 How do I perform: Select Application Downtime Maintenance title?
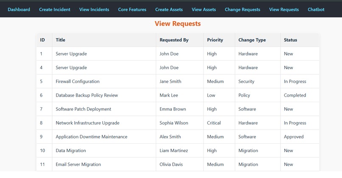pyautogui.click(x=91, y=137)
